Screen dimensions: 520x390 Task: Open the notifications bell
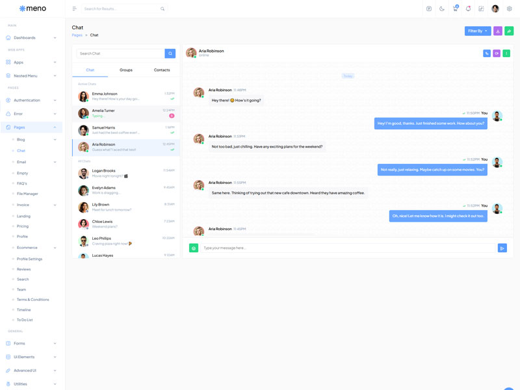tap(468, 9)
